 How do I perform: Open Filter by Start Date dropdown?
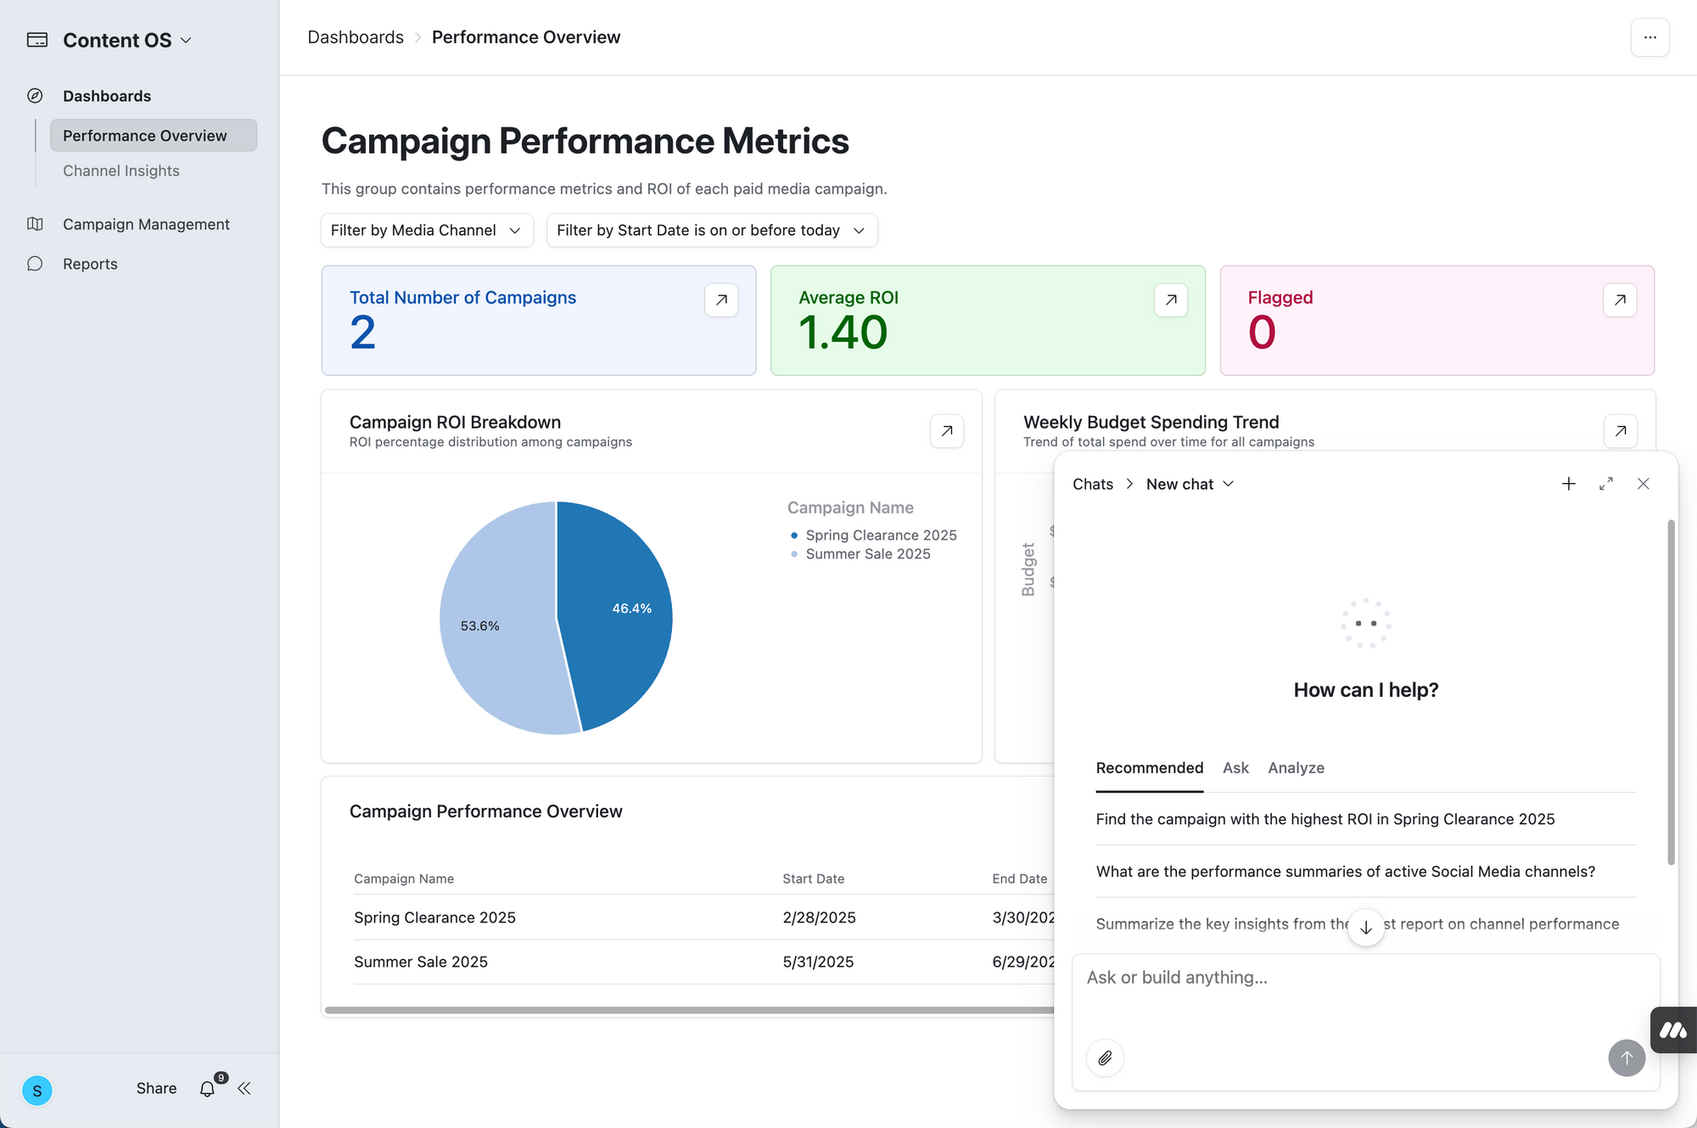[x=711, y=230]
